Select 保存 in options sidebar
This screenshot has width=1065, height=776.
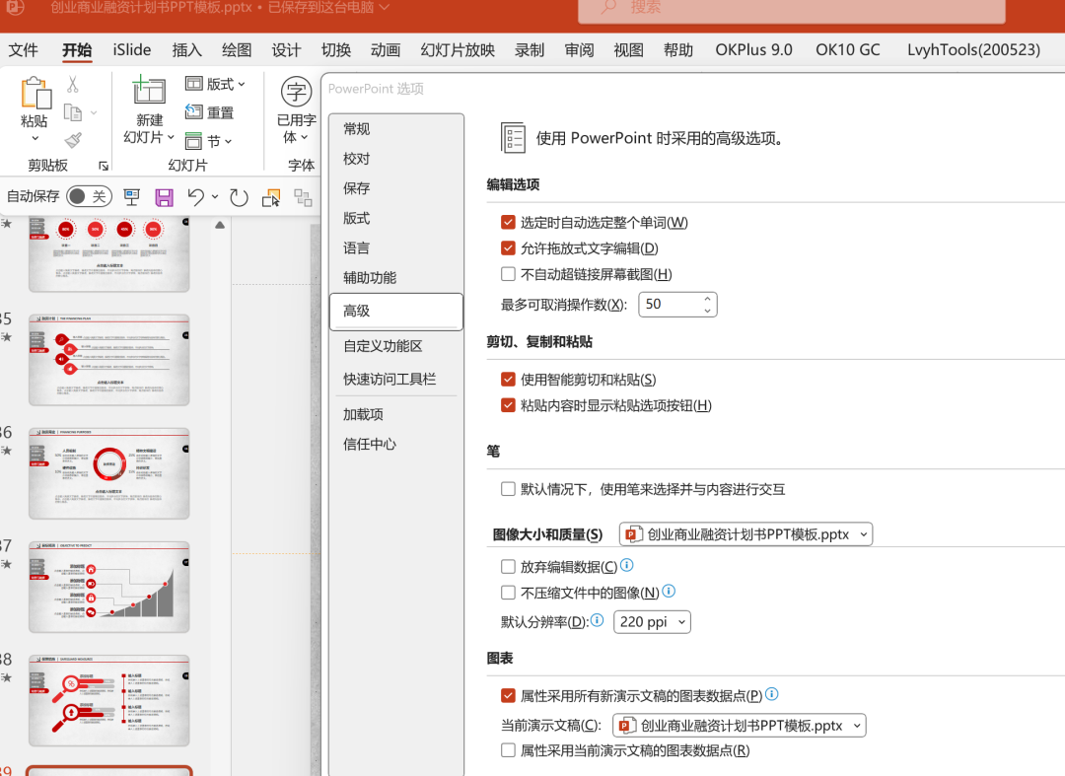pyautogui.click(x=396, y=188)
